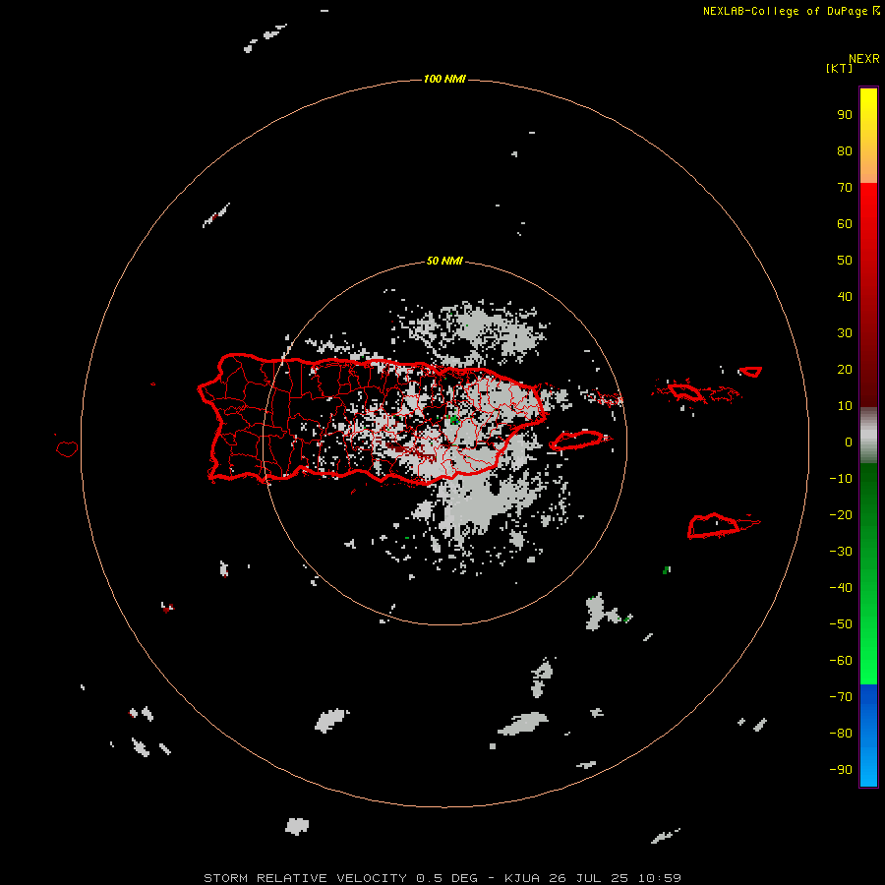The image size is (885, 885).
Task: Click the 100 NMI range ring label
Action: [x=444, y=79]
